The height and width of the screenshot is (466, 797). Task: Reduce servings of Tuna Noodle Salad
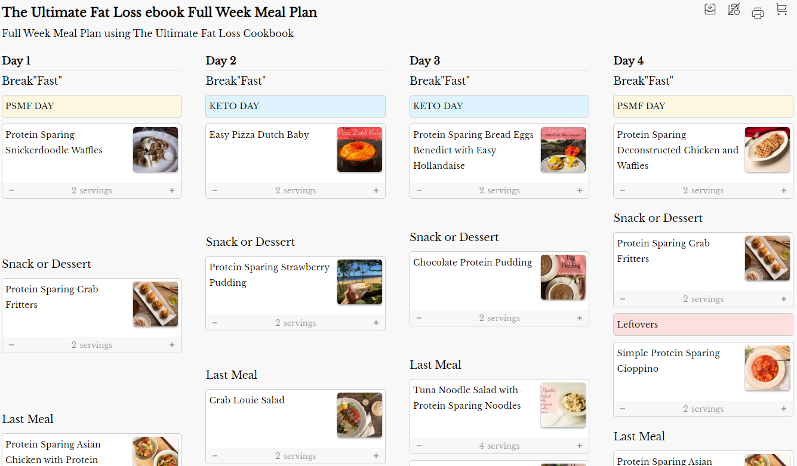419,446
